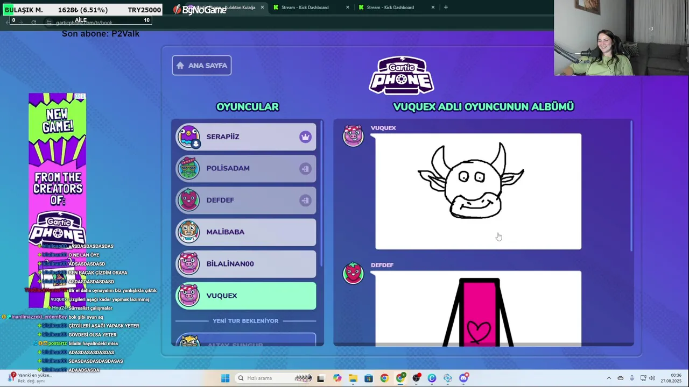The image size is (689, 387).
Task: Open the cow head drawing by VUQUEX
Action: pos(478,191)
